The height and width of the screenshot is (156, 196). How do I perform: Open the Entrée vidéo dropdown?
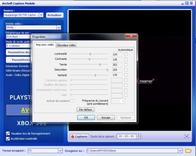tap(59, 28)
